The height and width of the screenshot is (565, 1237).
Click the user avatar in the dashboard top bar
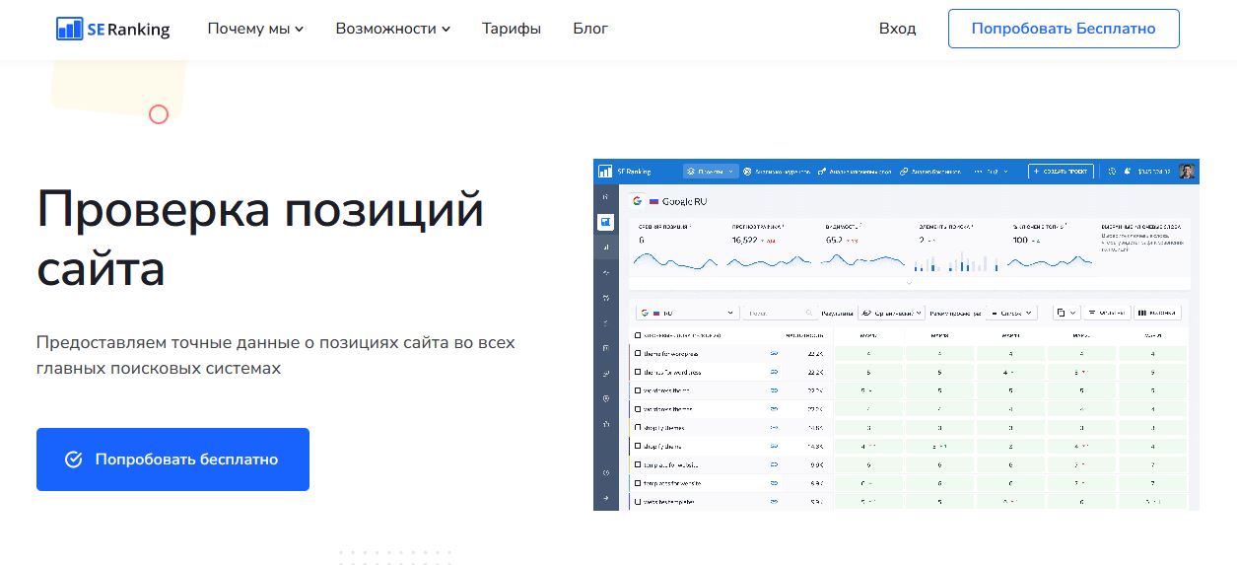1187,171
